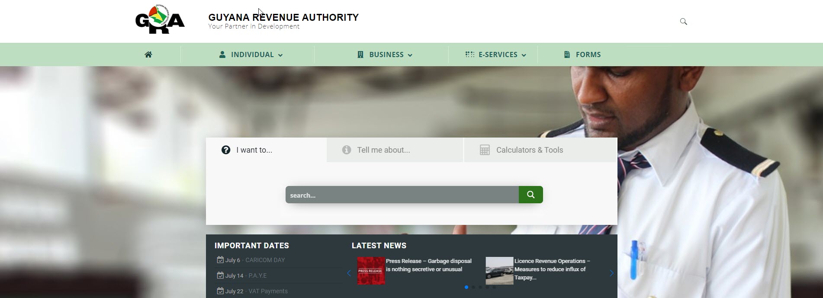Select the I want to tab
823x298 pixels.
[x=254, y=150]
